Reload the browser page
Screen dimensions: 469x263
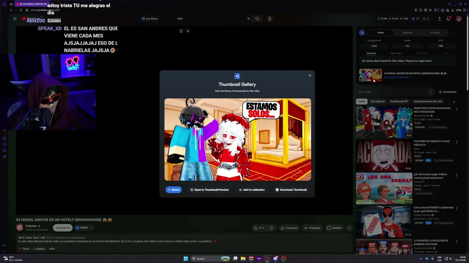(21, 10)
